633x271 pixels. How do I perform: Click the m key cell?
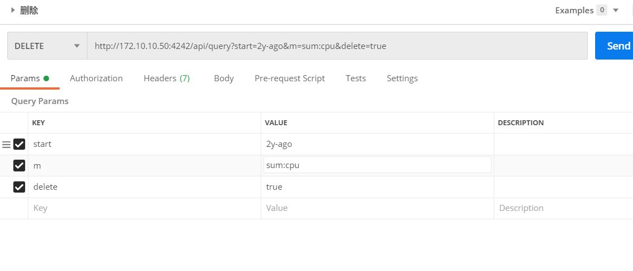[144, 165]
